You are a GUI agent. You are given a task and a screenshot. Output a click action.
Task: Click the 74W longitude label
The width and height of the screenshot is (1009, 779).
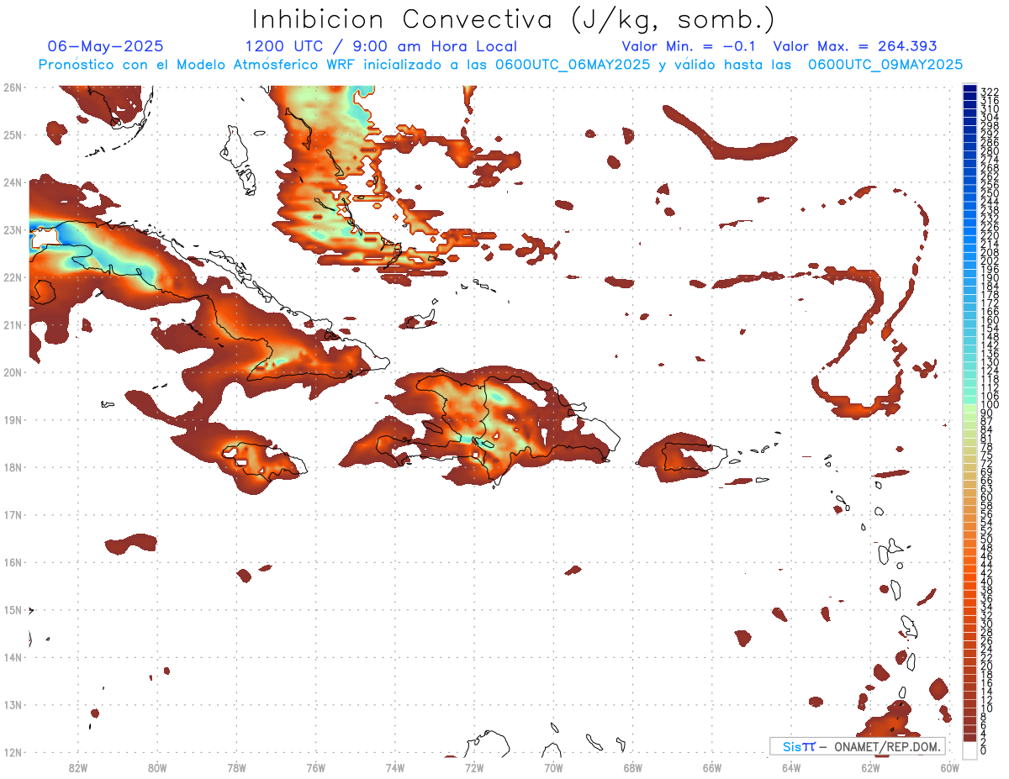click(395, 767)
